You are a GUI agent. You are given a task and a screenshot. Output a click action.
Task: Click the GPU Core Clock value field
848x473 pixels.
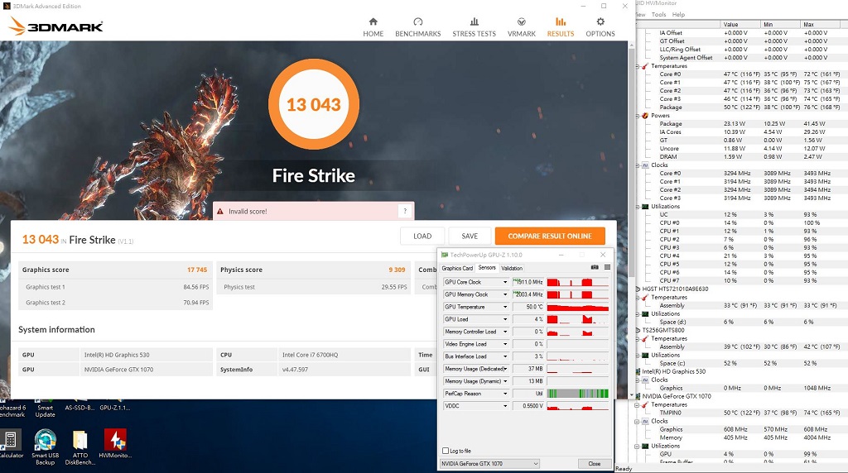pyautogui.click(x=528, y=282)
